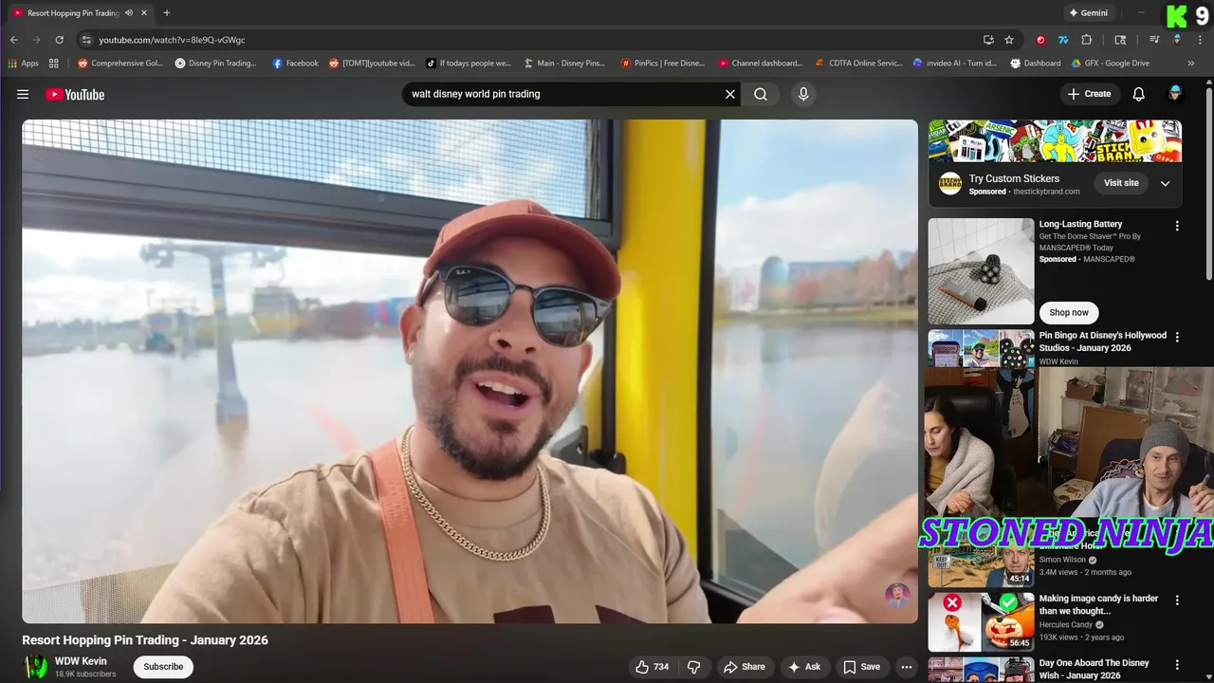Go to YouTube home via the logo
The width and height of the screenshot is (1214, 683).
click(x=75, y=94)
